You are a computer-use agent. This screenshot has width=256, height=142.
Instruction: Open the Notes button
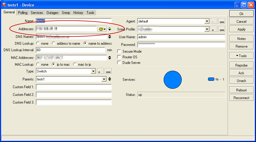tap(241, 39)
